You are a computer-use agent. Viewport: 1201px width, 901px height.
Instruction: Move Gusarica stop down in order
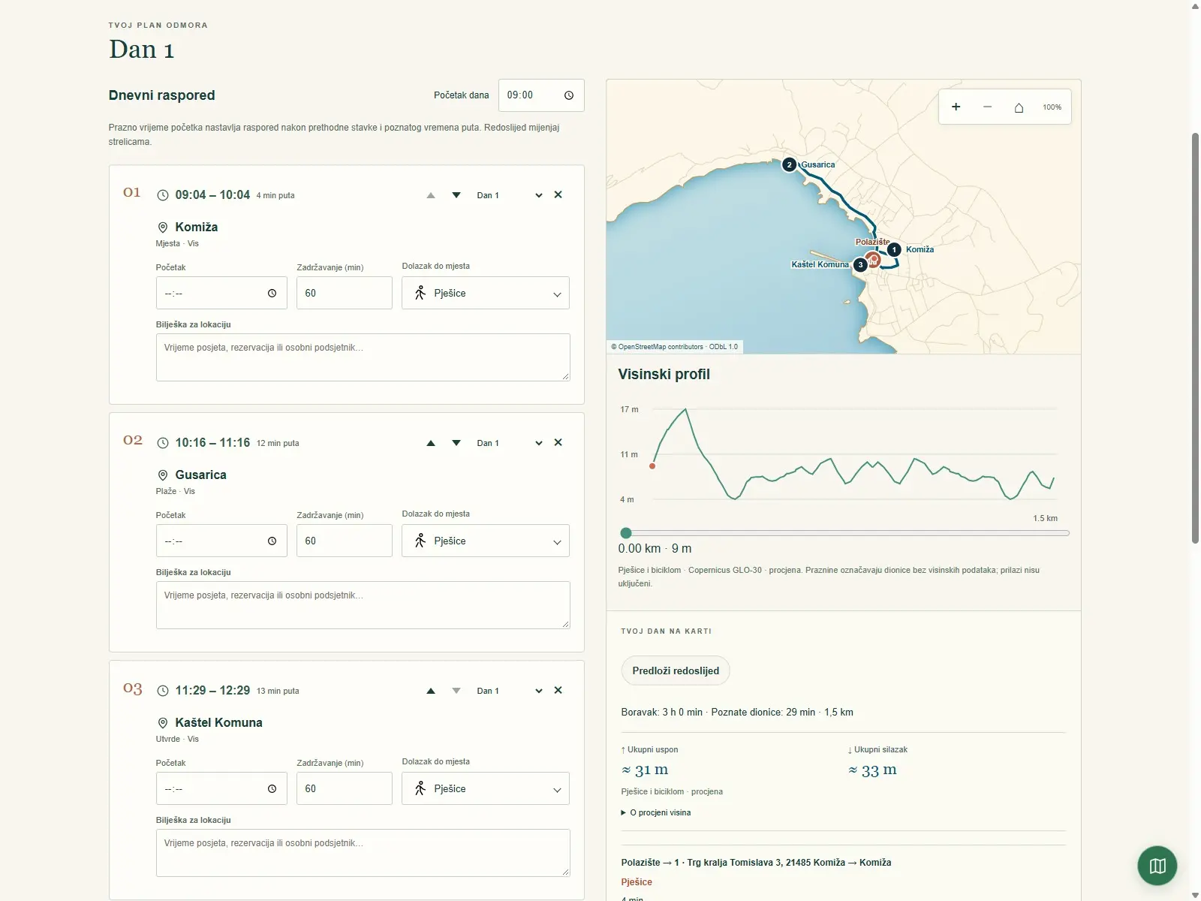click(x=456, y=443)
